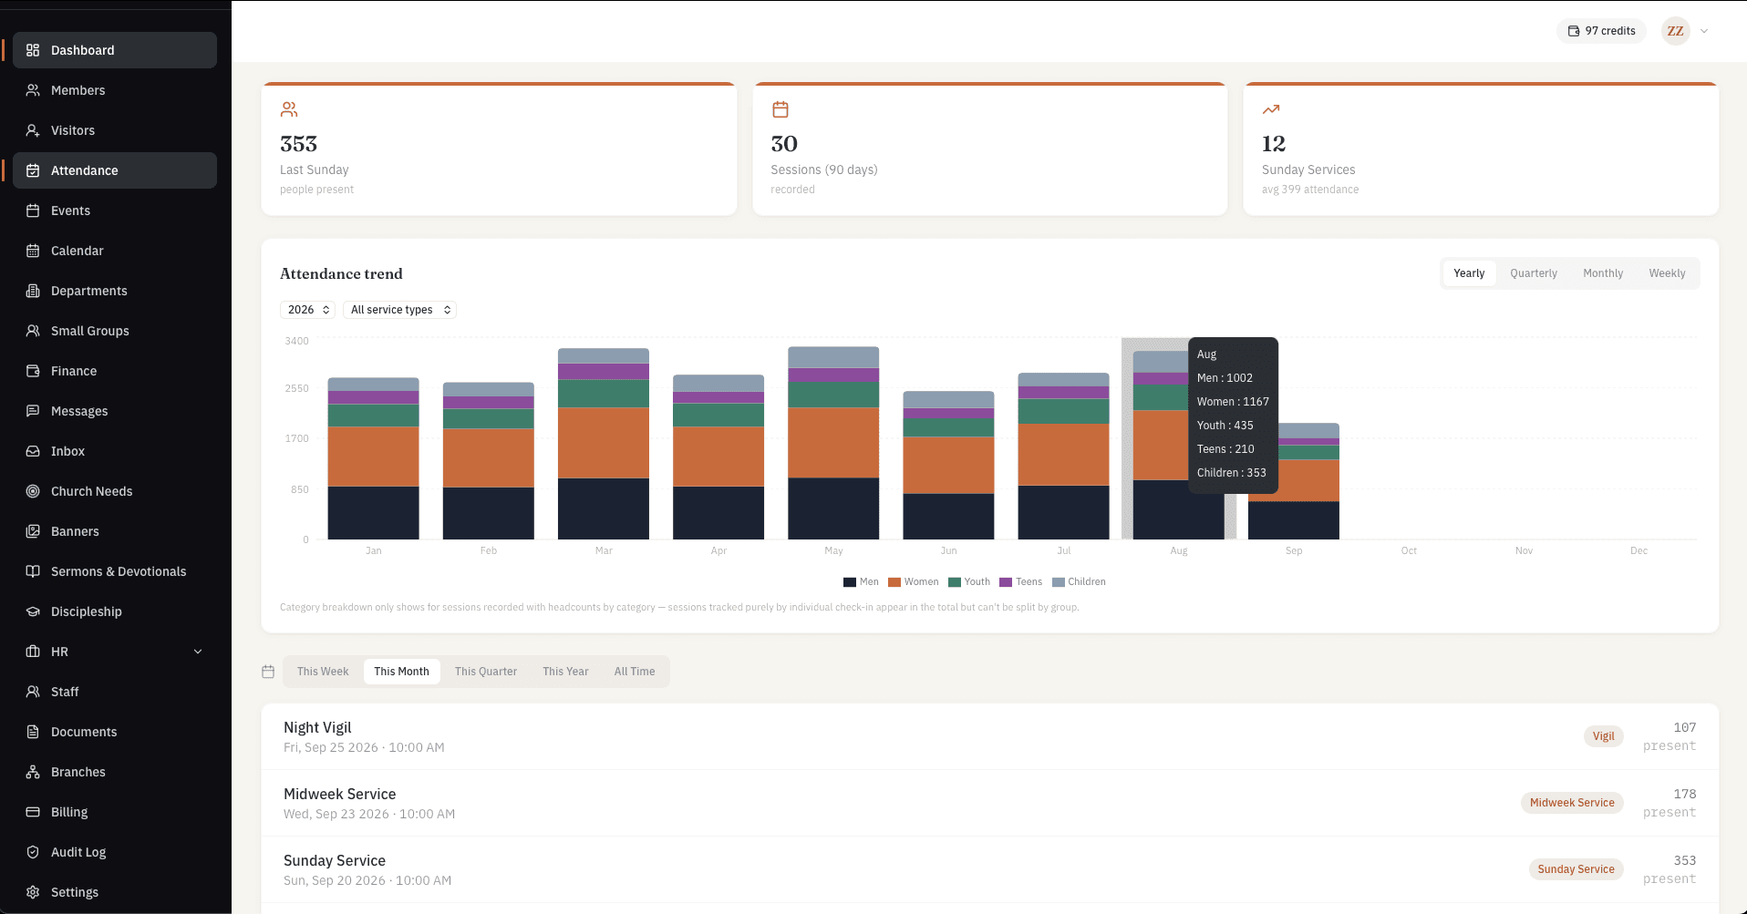Click the Discipleship graduation cap icon
Image resolution: width=1747 pixels, height=914 pixels.
33,611
